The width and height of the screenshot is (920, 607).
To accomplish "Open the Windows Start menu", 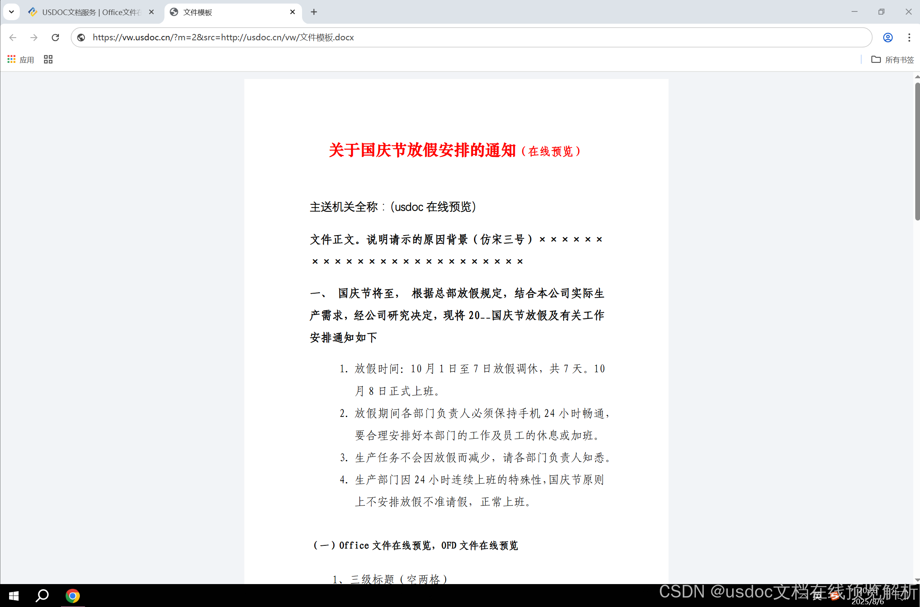I will coord(13,596).
